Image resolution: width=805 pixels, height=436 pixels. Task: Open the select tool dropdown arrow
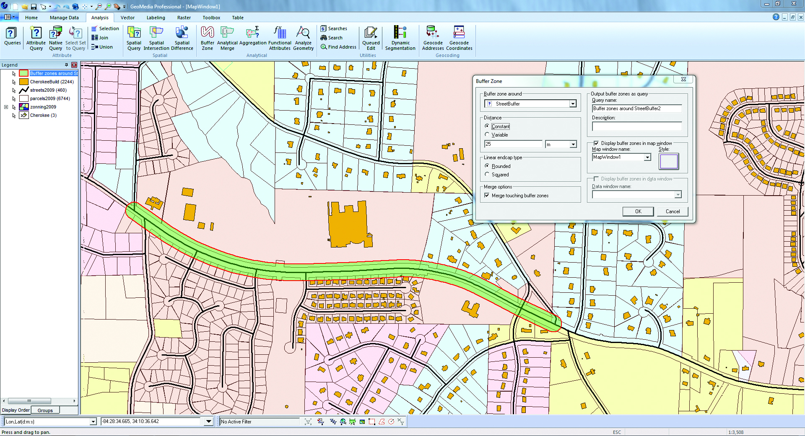pyautogui.click(x=49, y=7)
